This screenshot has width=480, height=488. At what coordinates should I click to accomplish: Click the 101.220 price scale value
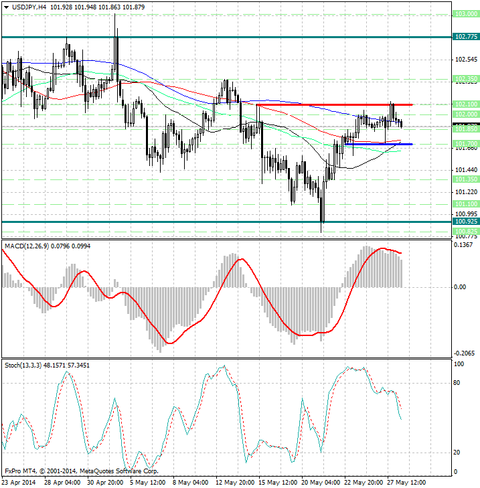466,191
